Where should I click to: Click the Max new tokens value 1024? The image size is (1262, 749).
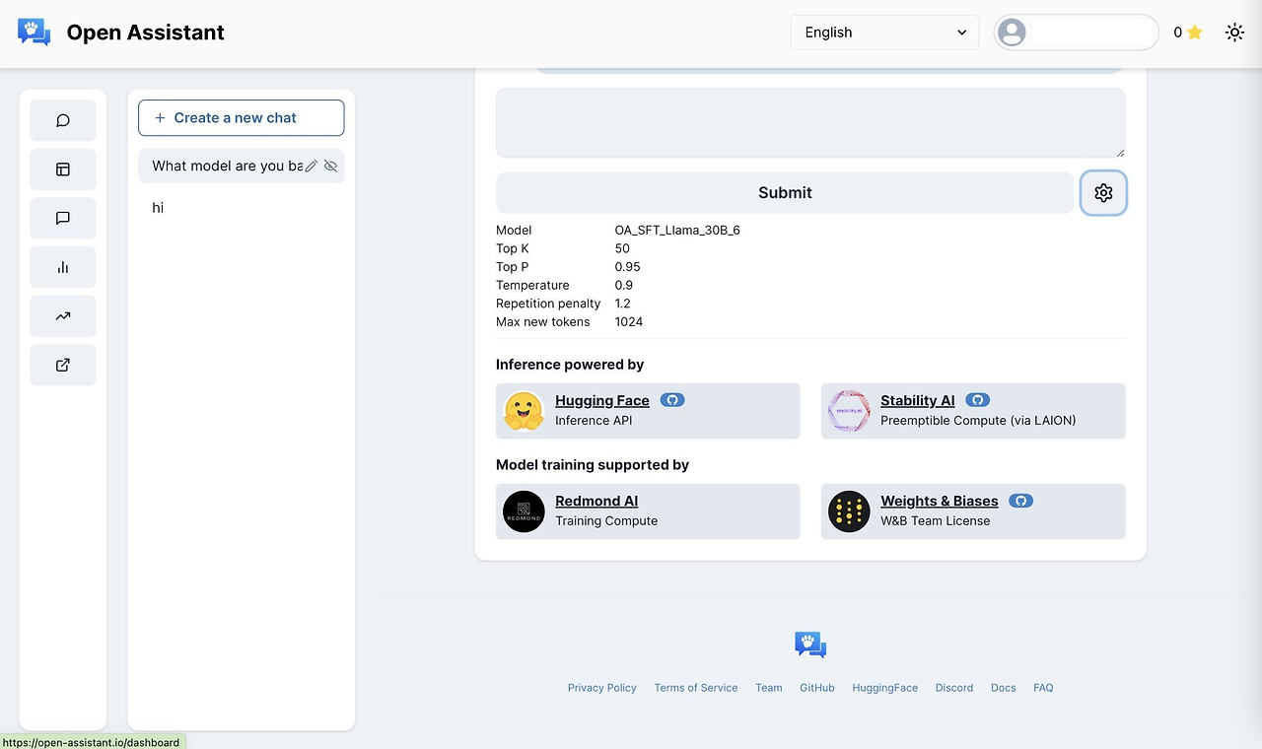point(629,322)
